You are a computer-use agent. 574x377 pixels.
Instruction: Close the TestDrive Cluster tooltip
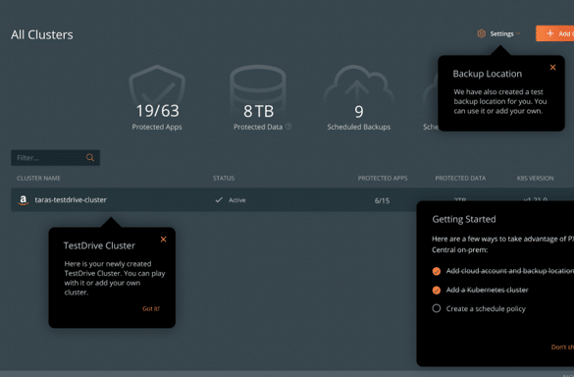point(163,240)
